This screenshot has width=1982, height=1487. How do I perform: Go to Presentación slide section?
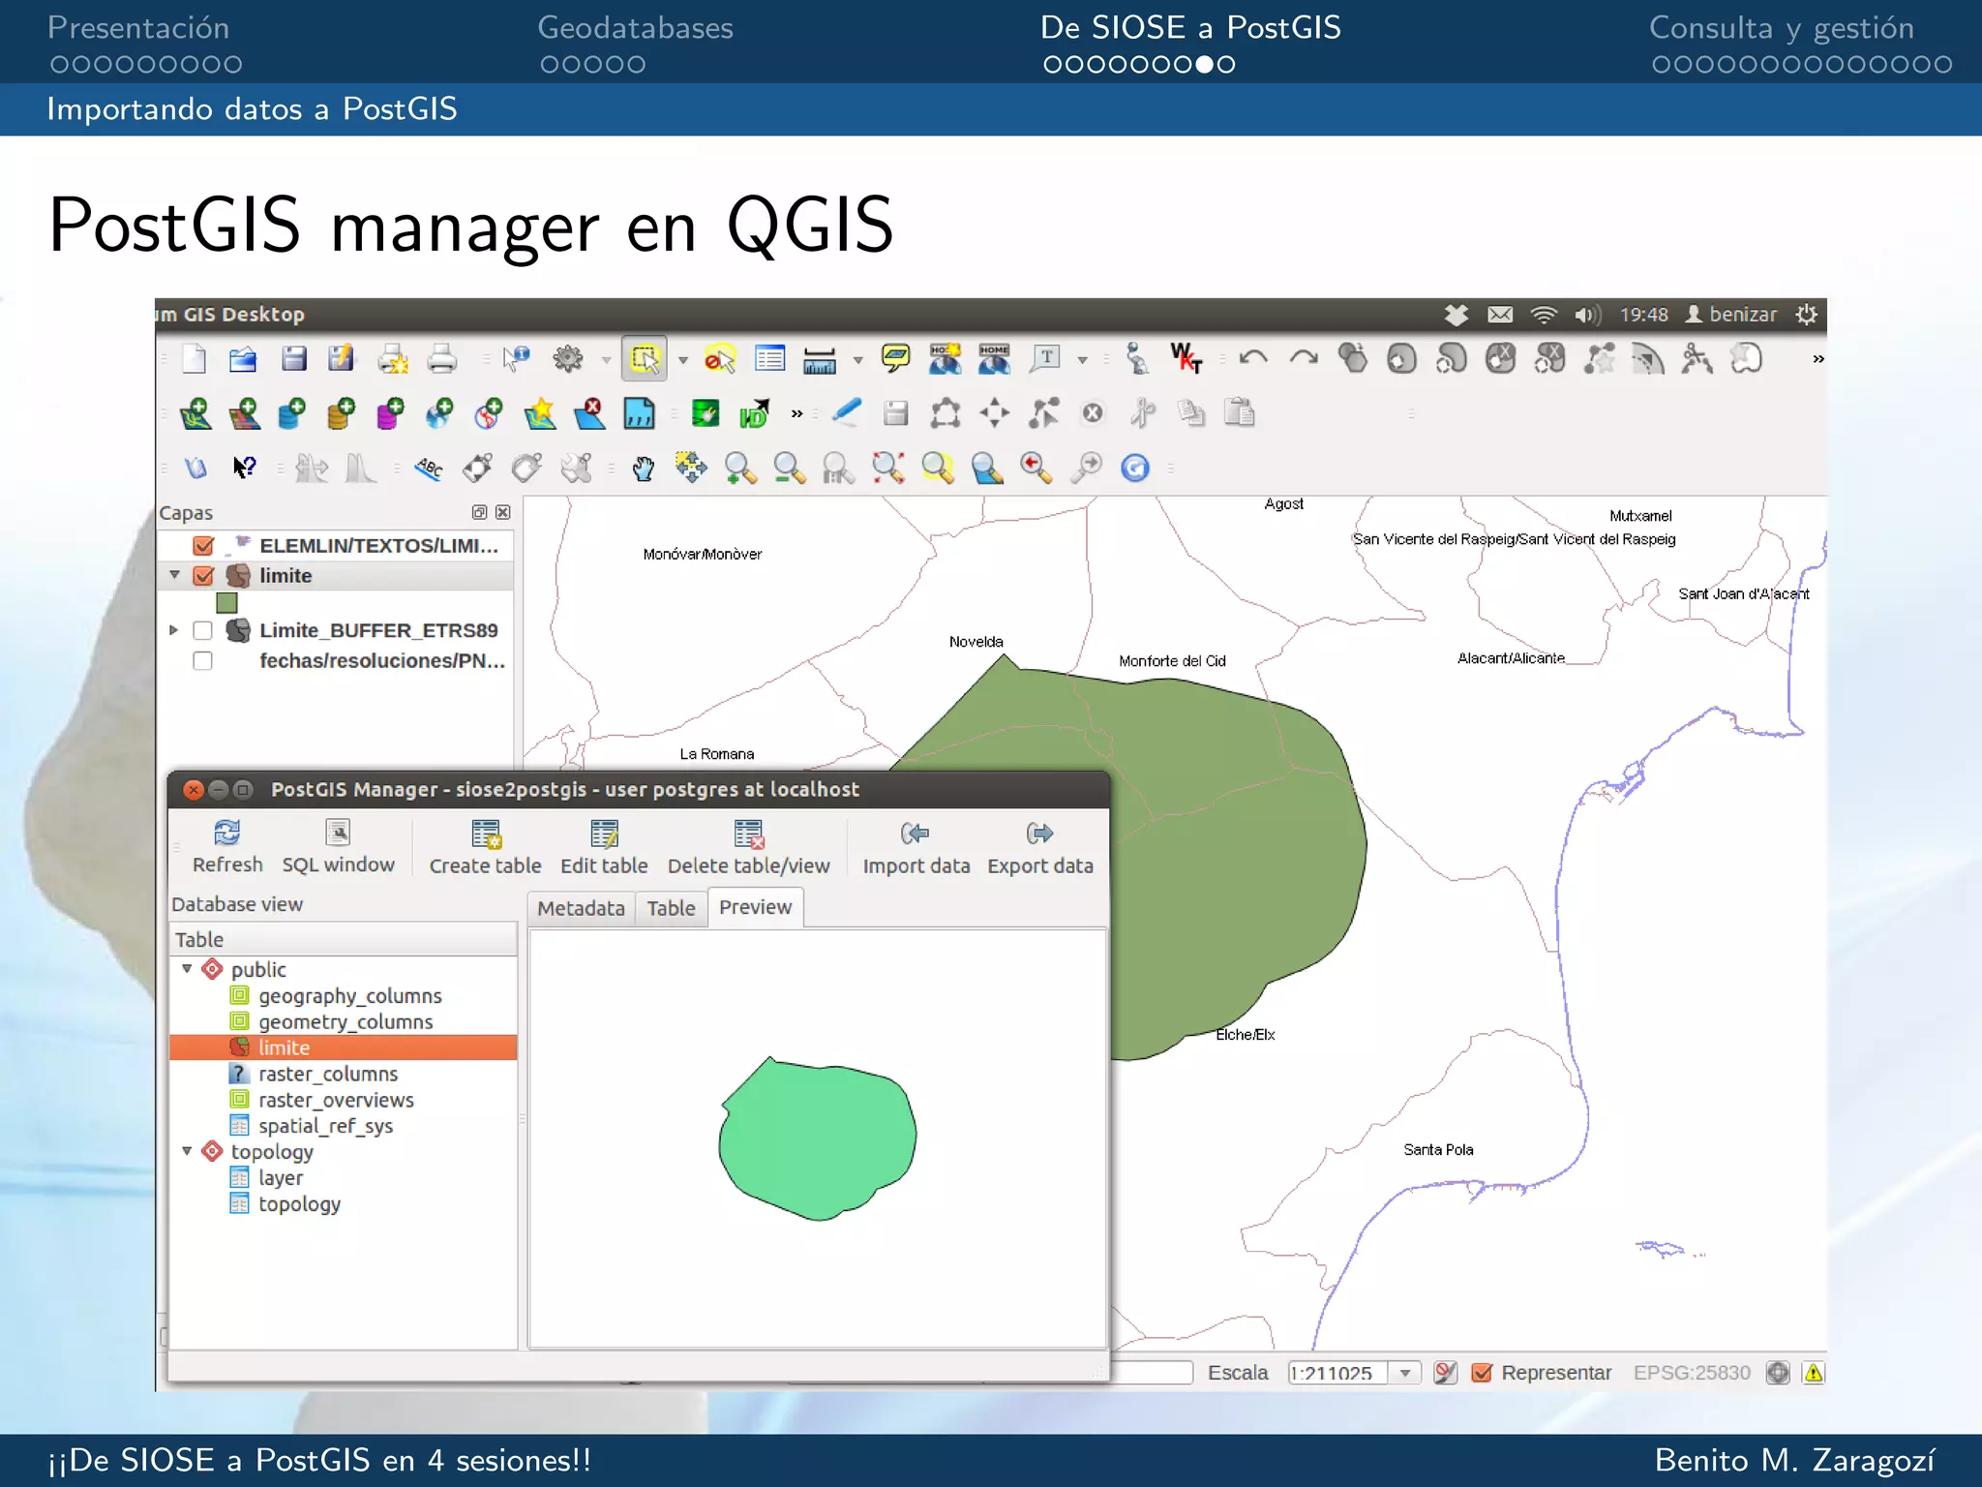pos(138,27)
